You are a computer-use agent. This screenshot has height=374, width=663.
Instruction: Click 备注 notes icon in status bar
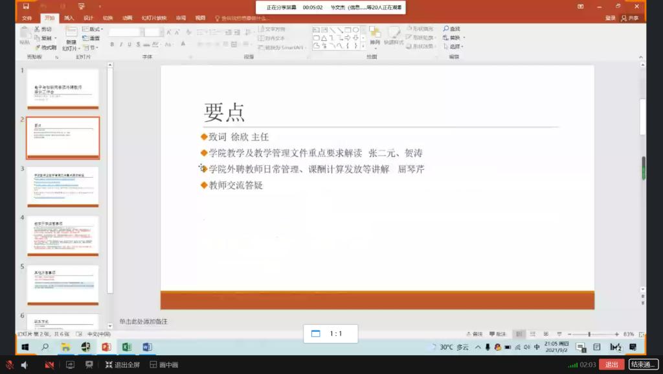coord(473,334)
